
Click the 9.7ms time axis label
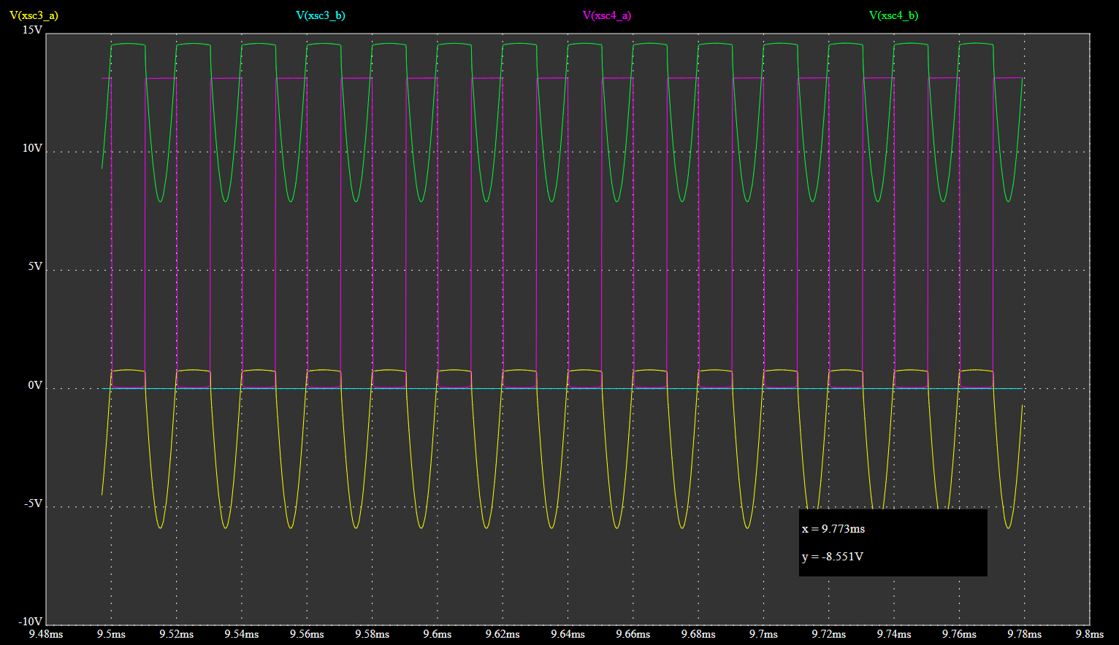(x=762, y=634)
